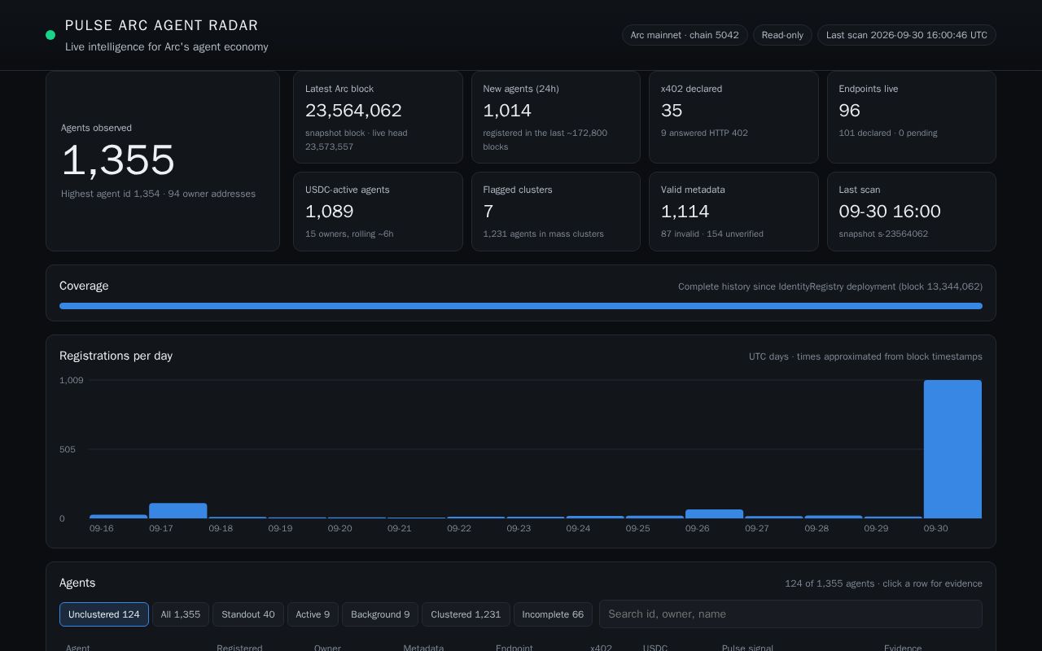Click the 09-26 registrations bar
Image resolution: width=1042 pixels, height=651 pixels.
coord(714,514)
